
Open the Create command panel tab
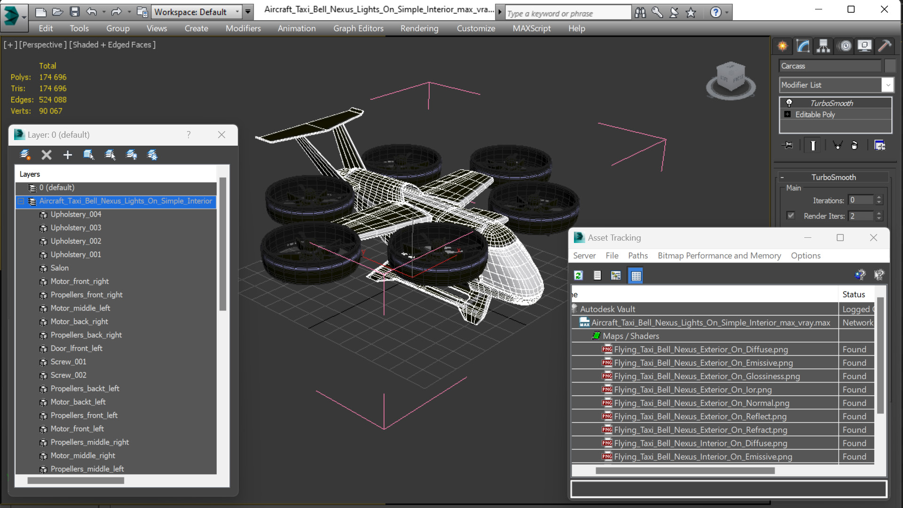pyautogui.click(x=783, y=46)
